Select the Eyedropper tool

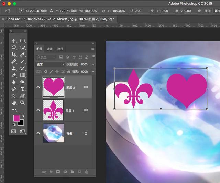click(22, 54)
